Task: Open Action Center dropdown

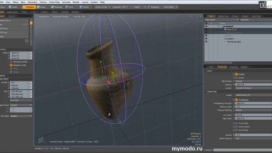Action: (x=102, y=7)
